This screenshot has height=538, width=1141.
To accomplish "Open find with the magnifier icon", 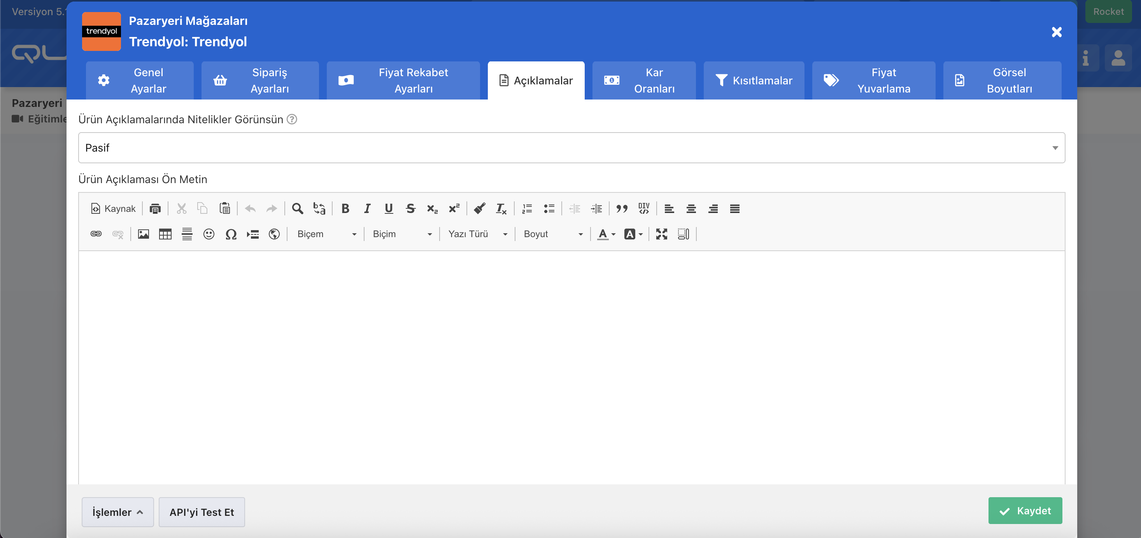I will click(297, 208).
